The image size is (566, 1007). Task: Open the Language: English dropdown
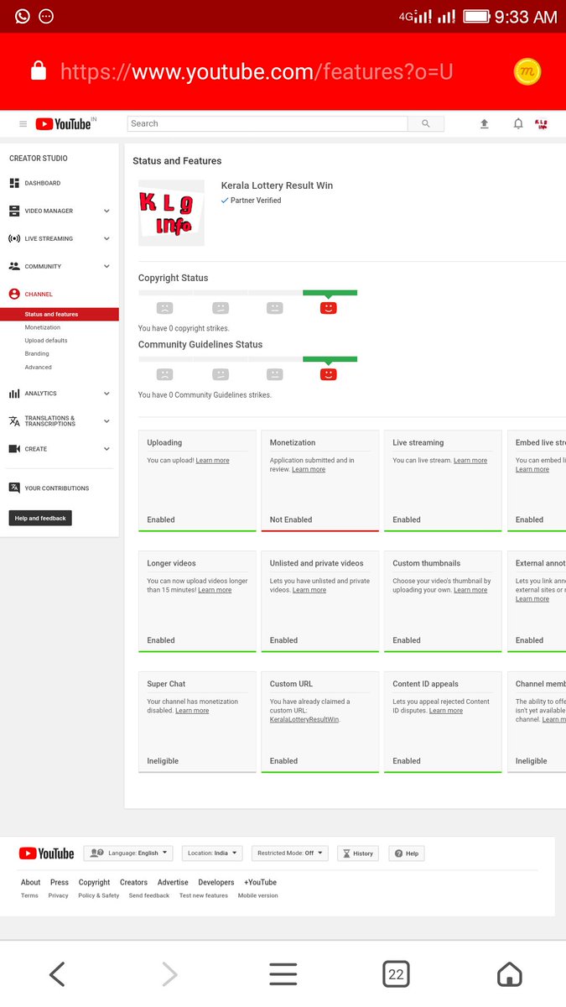[128, 853]
